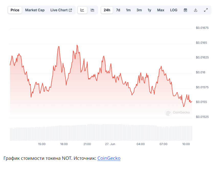Click the $0.0155 price axis label
The height and width of the screenshot is (169, 214).
201,102
